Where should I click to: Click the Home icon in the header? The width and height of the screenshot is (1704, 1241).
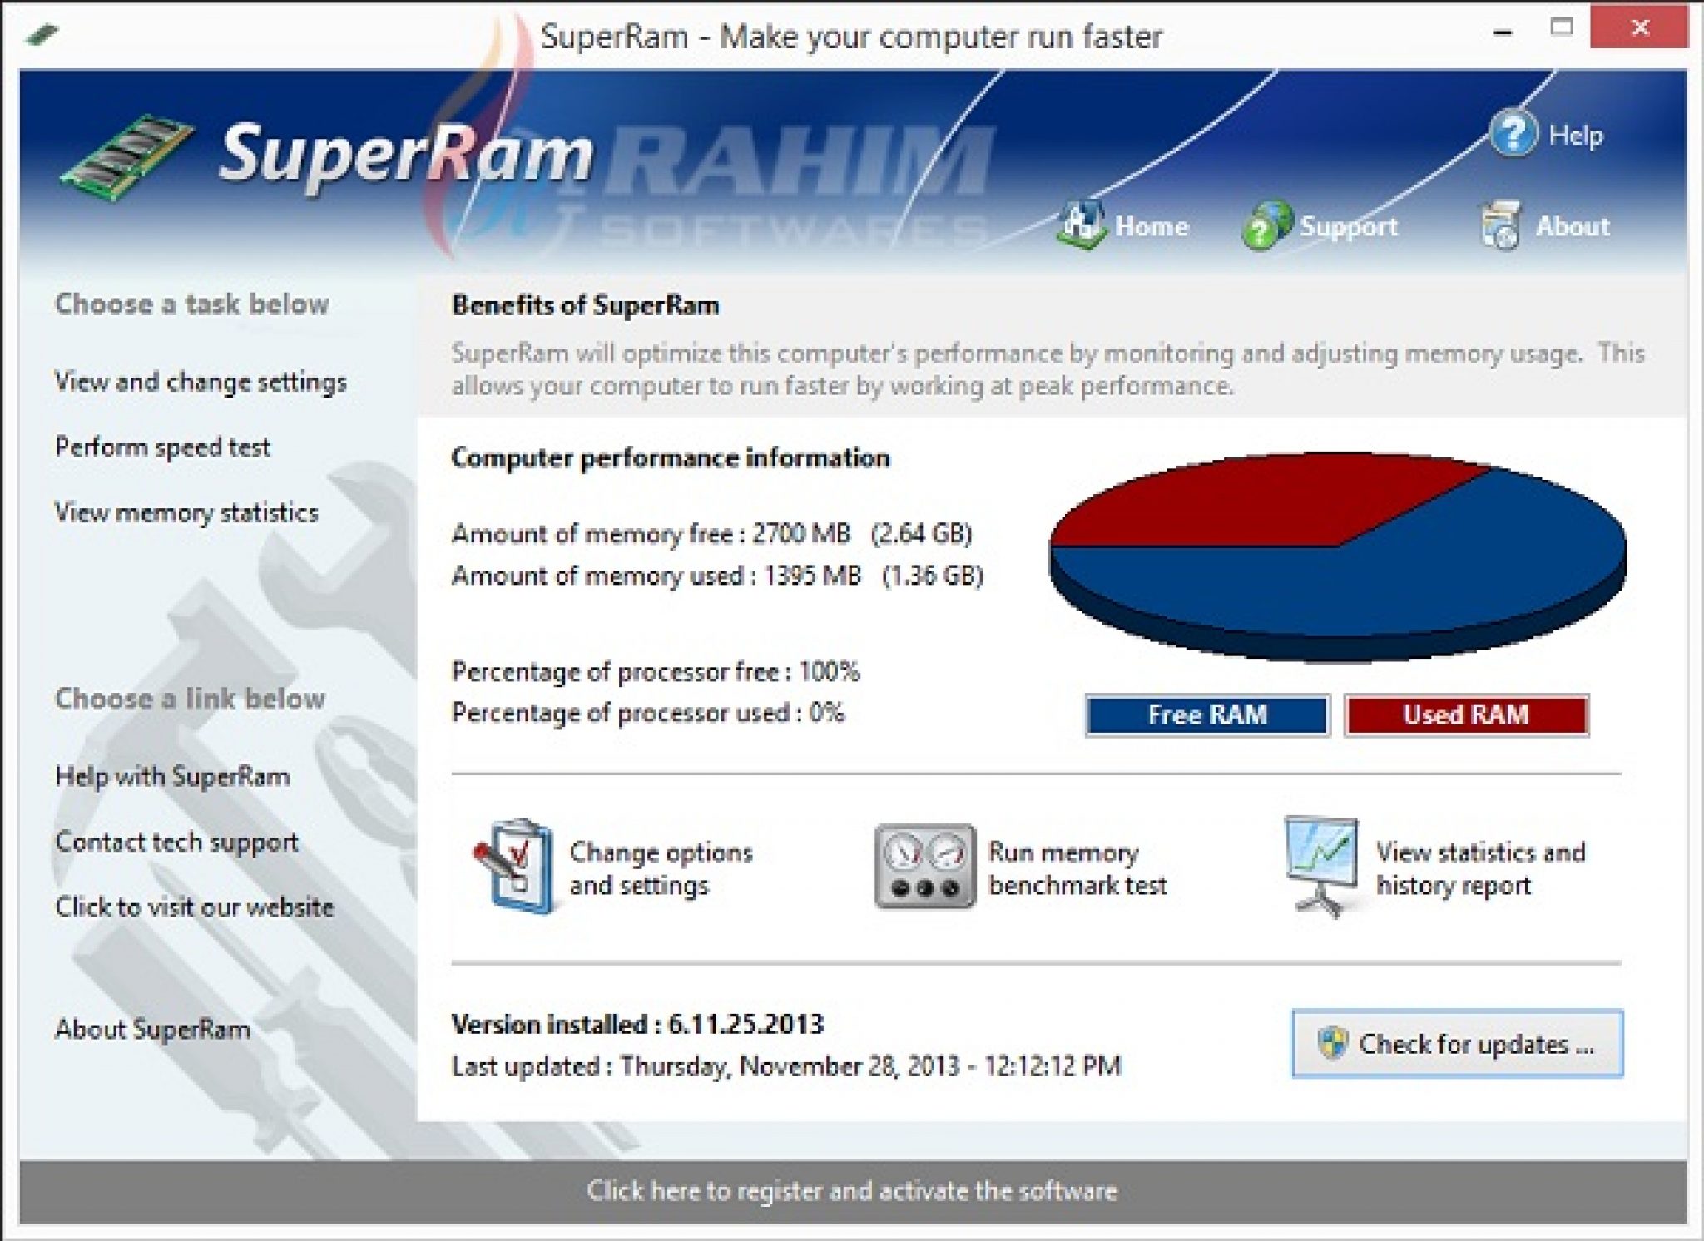click(1082, 223)
